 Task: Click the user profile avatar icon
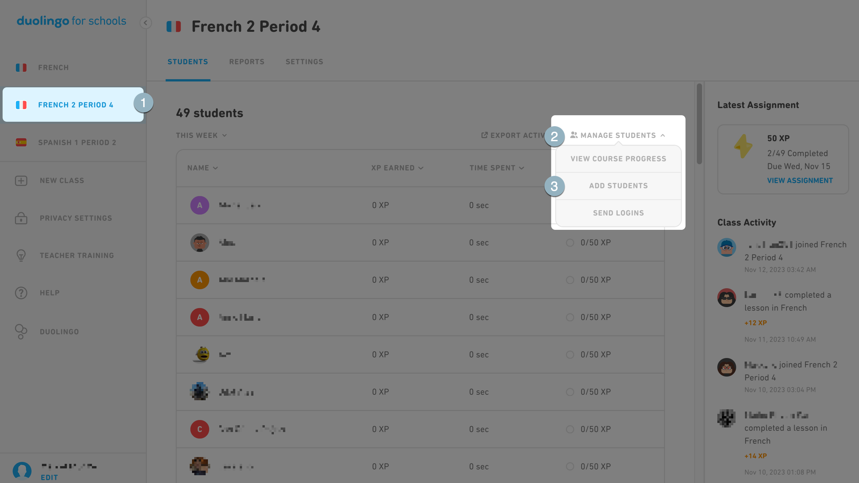tap(22, 471)
